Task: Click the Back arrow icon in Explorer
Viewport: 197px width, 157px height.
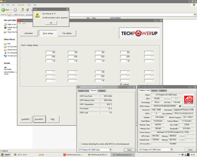Action: tap(3, 10)
